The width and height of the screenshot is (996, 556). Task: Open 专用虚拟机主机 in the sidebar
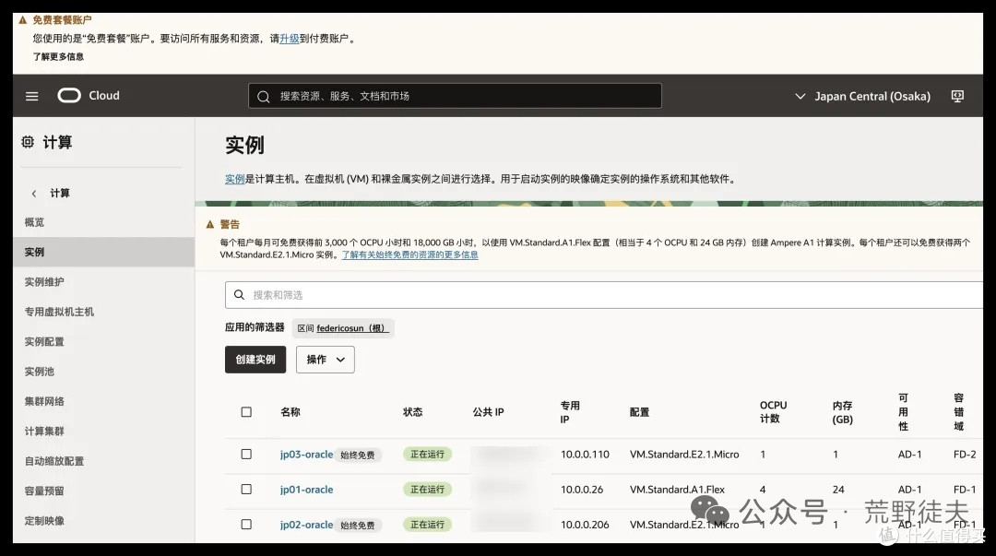tap(59, 312)
